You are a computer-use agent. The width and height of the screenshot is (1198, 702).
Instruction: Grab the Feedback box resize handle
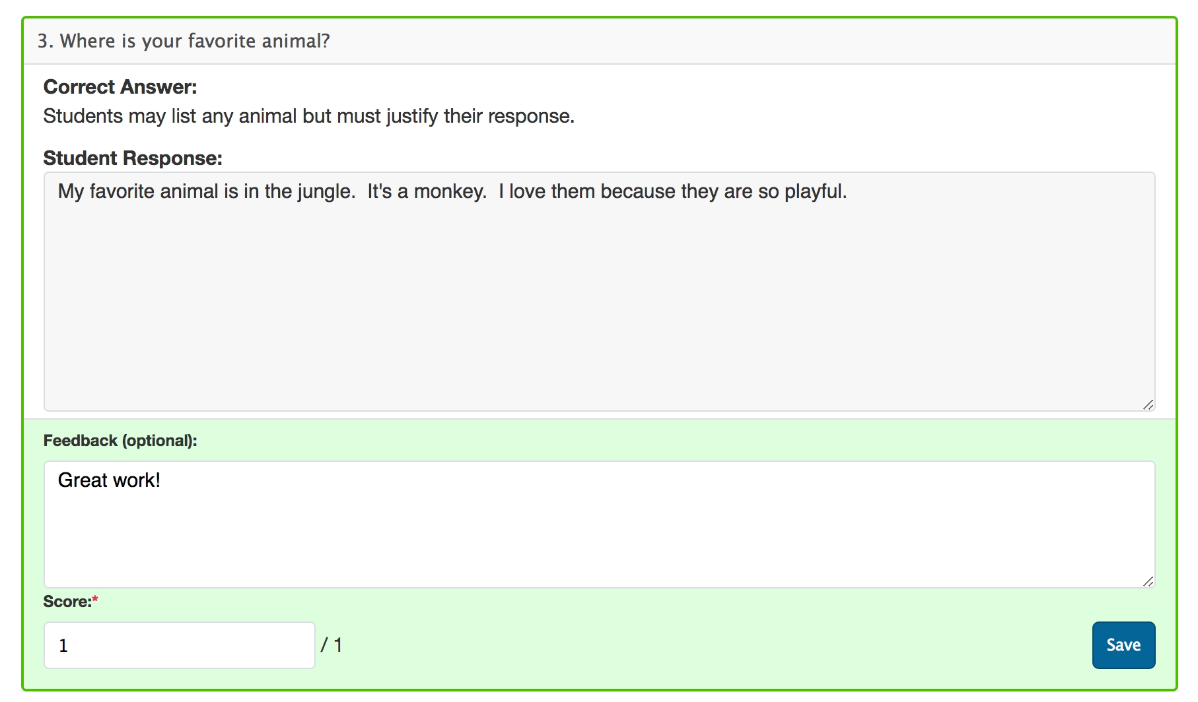tap(1148, 581)
